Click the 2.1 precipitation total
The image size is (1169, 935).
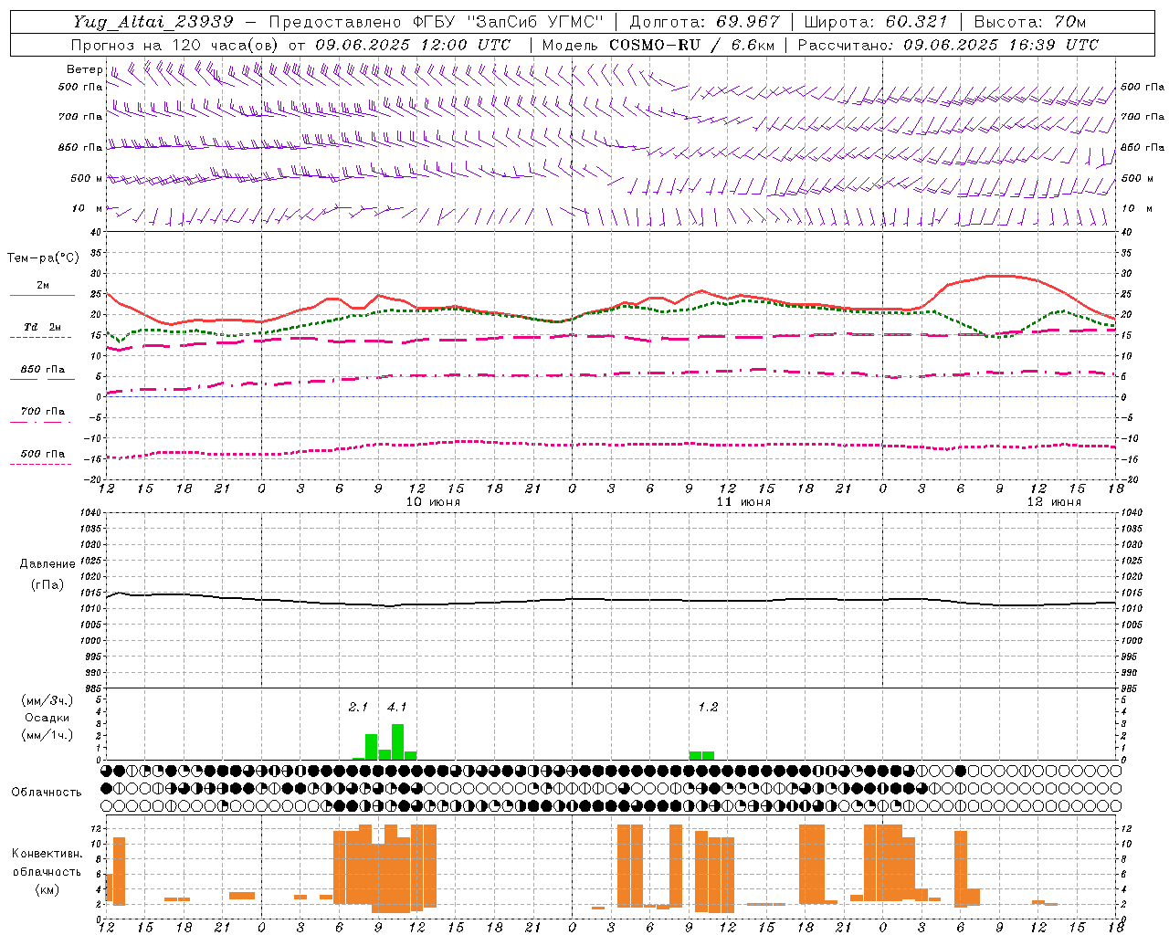pos(358,707)
